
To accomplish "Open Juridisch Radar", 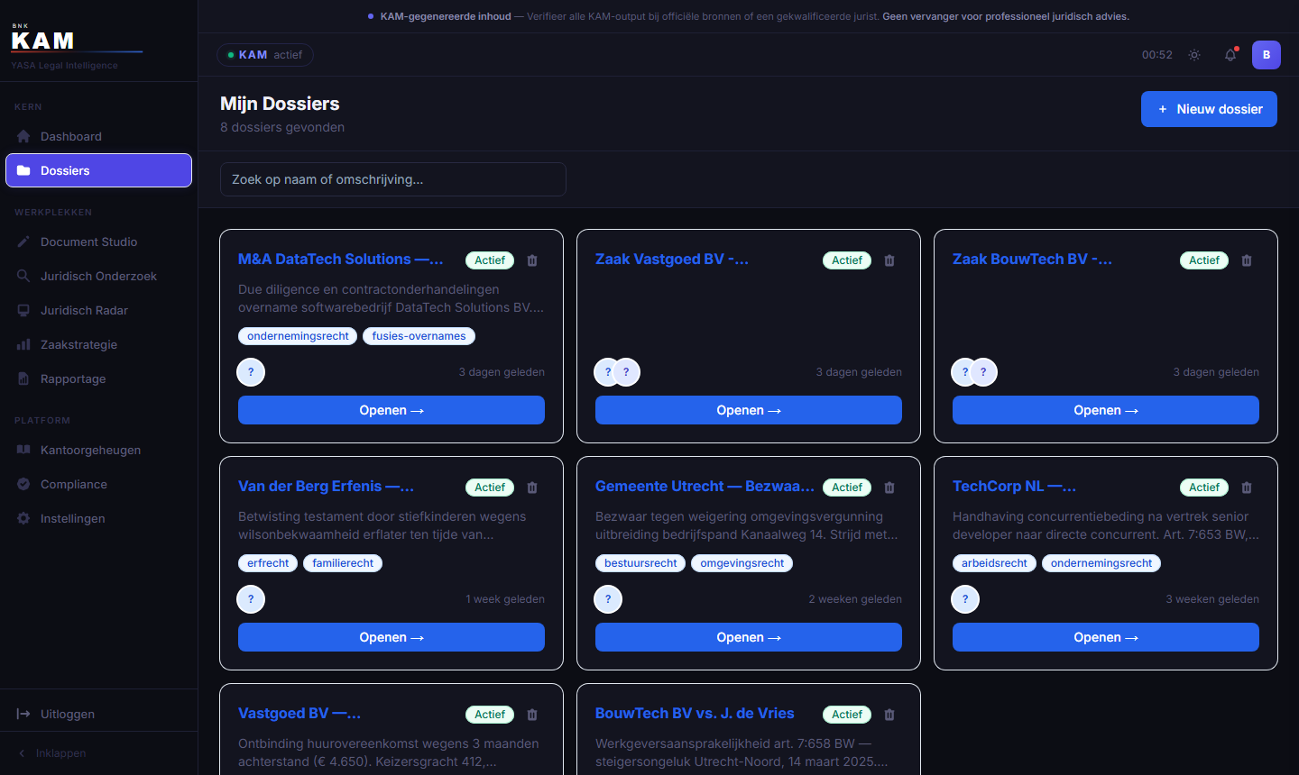I will [98, 310].
